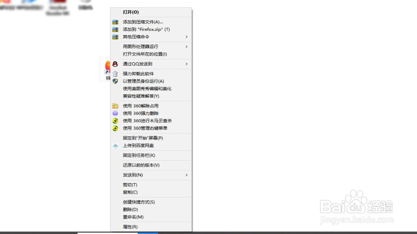This screenshot has height=234, width=417.
Task: Select 添加到压缩文件(A)... menu entry
Action: click(x=151, y=22)
